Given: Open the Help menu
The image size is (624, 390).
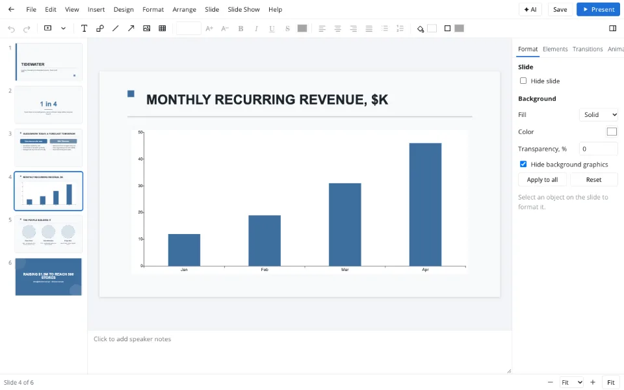Looking at the screenshot, I should [275, 9].
